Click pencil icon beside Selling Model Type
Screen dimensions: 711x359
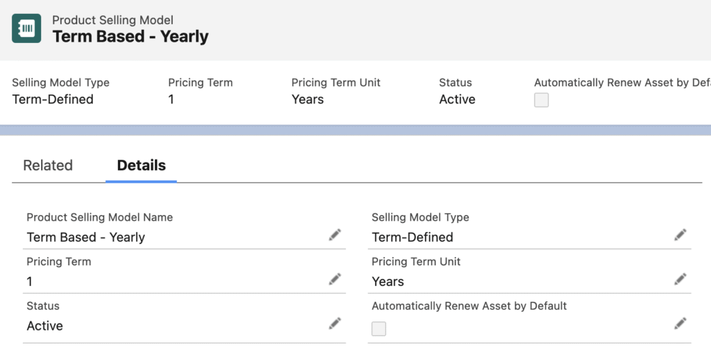[x=680, y=235]
